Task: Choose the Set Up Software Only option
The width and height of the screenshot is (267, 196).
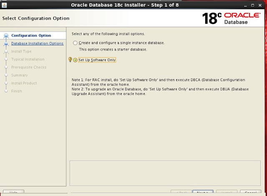Action: tap(75, 60)
